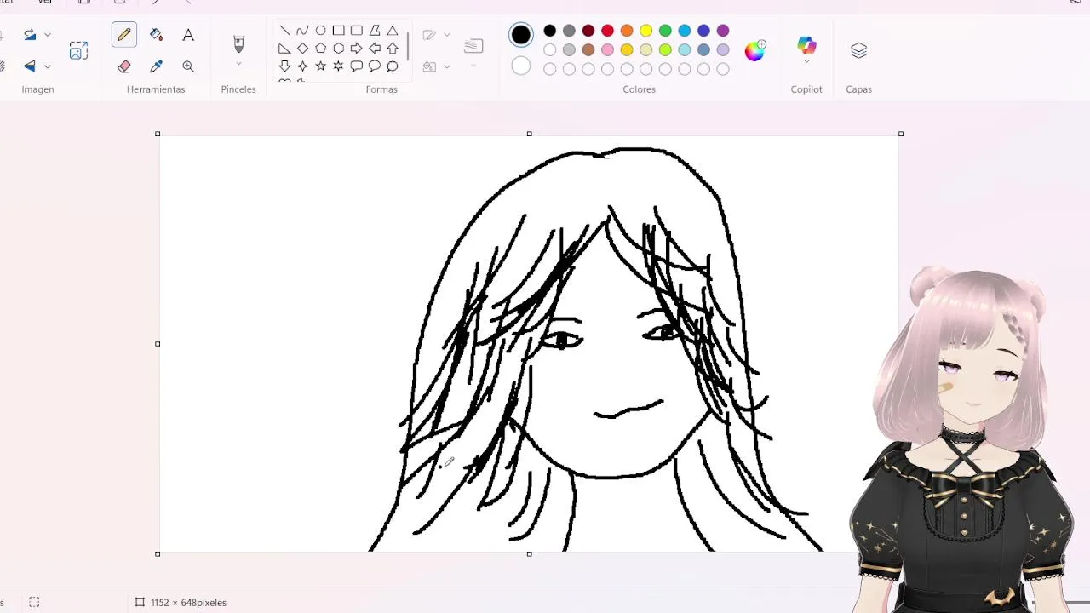Viewport: 1090px width, 613px height.
Task: Choose the Right triangle shape
Action: 284,49
